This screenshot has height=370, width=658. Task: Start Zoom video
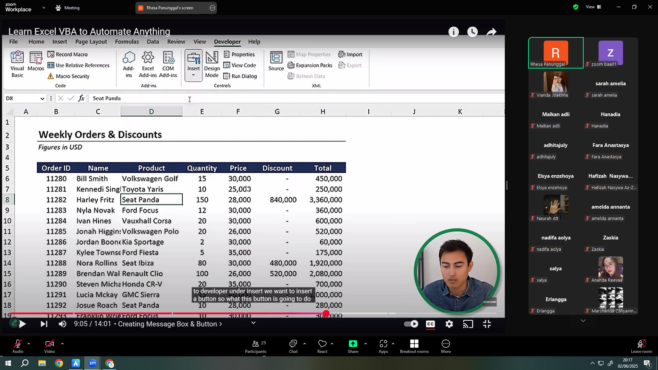49,347
